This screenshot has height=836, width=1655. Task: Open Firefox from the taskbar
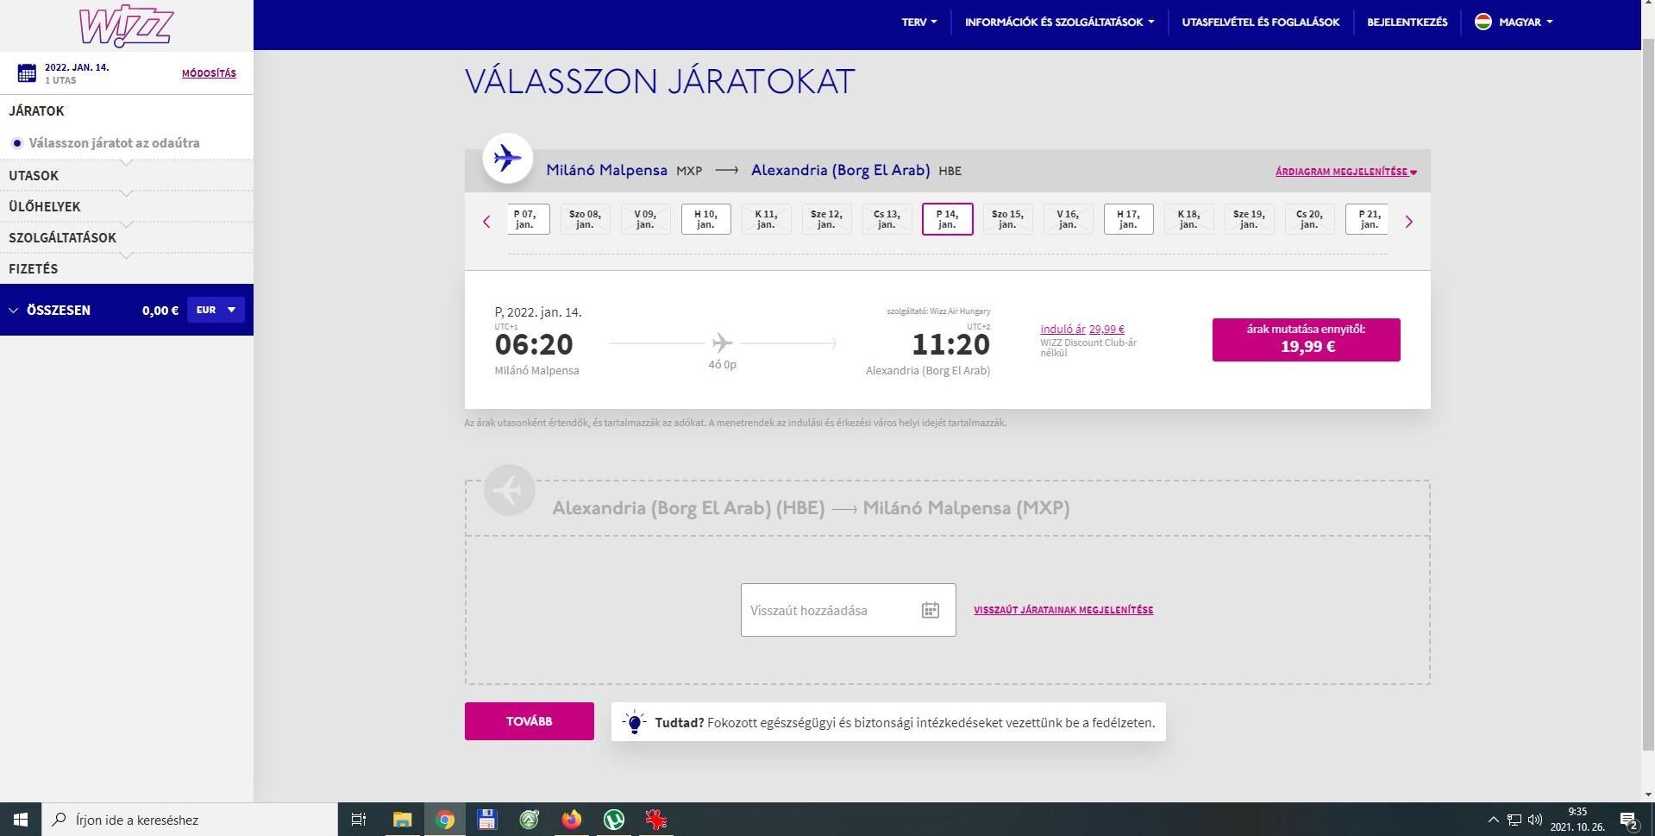572,820
